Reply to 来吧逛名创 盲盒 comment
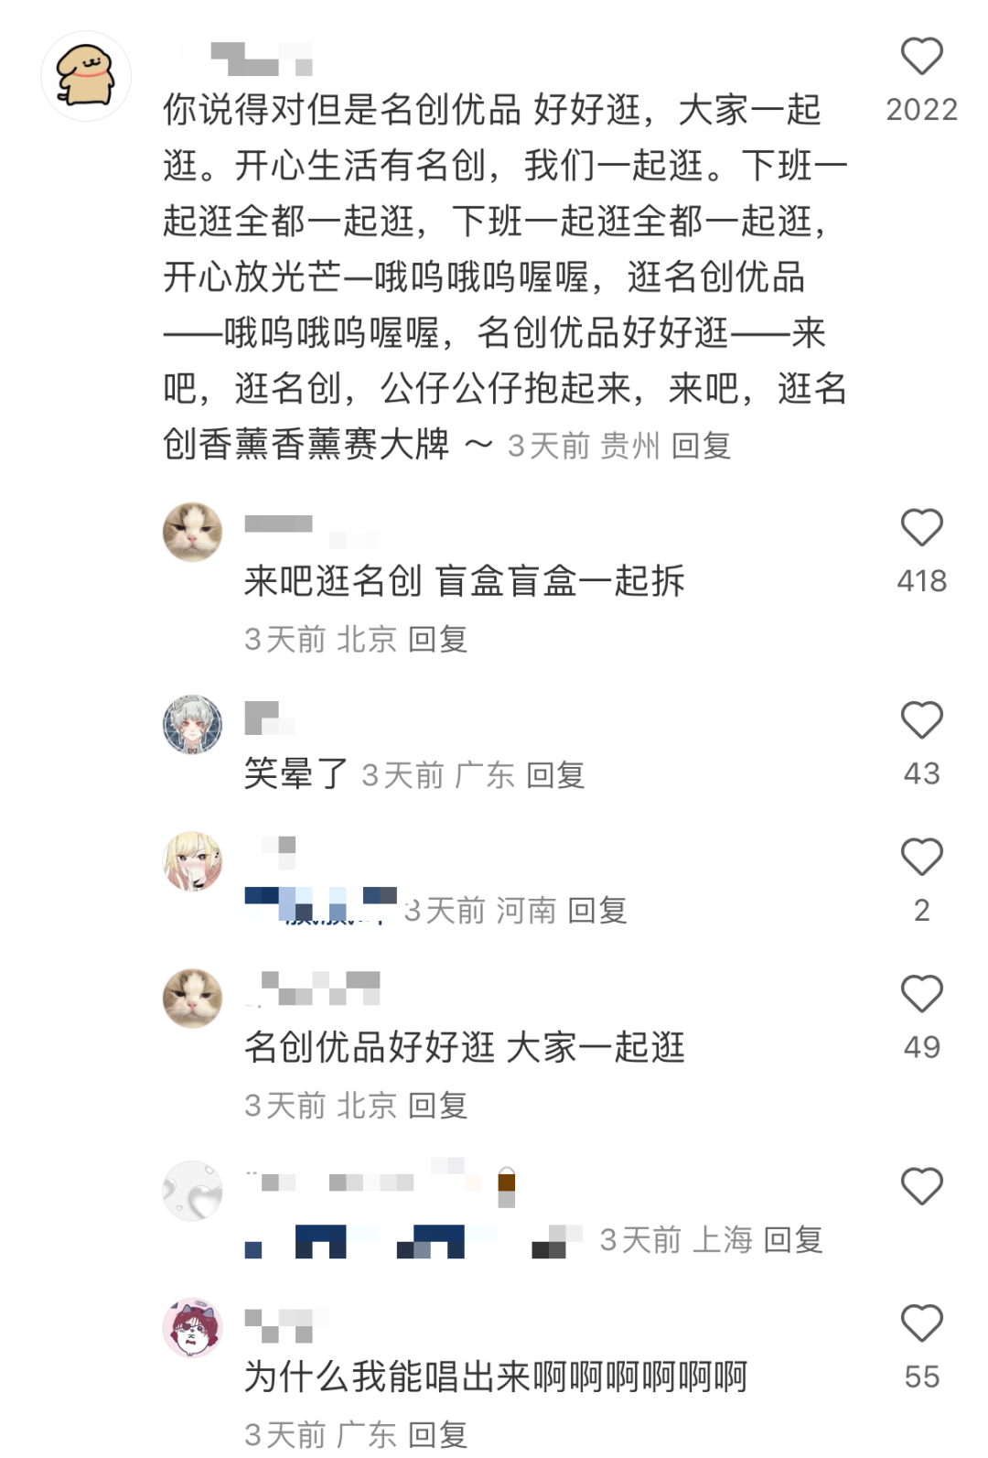The image size is (988, 1458). click(x=438, y=639)
